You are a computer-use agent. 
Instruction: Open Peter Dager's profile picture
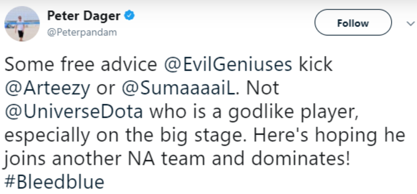tap(22, 24)
